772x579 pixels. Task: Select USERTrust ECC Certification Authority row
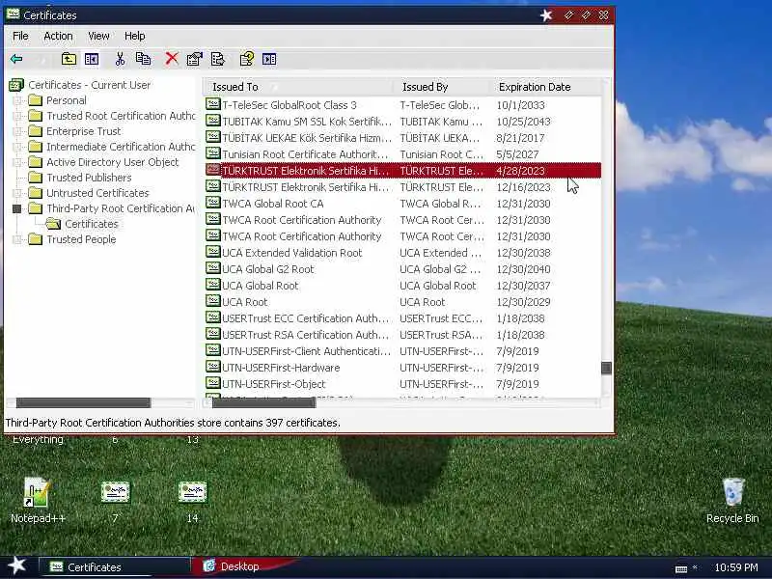[x=402, y=318]
